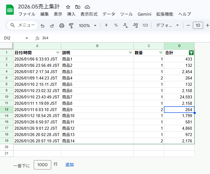Image resolution: width=210 pixels, height=174 pixels.
Task: Toggle the filter on 説明 column
Action: click(130, 53)
